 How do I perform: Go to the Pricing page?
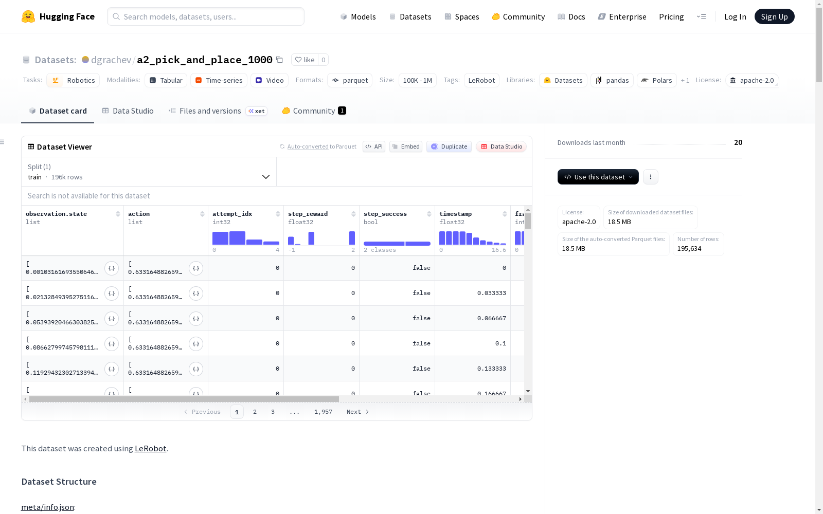click(x=671, y=16)
